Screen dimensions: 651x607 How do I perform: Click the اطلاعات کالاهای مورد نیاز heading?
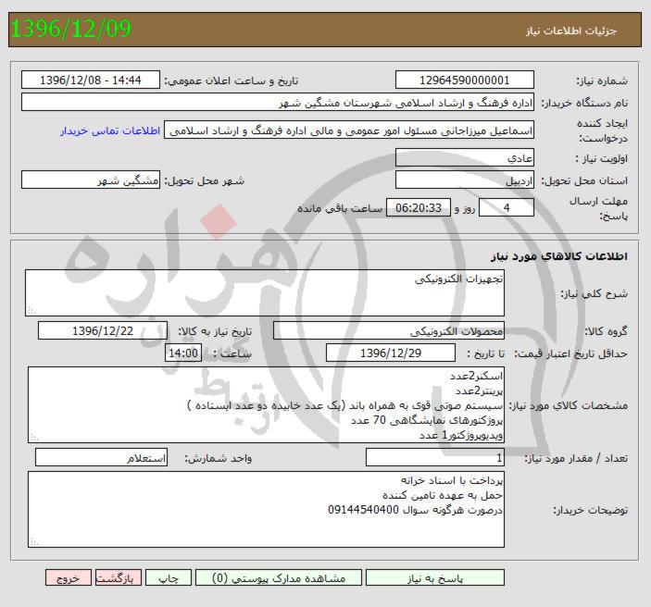[x=559, y=256]
